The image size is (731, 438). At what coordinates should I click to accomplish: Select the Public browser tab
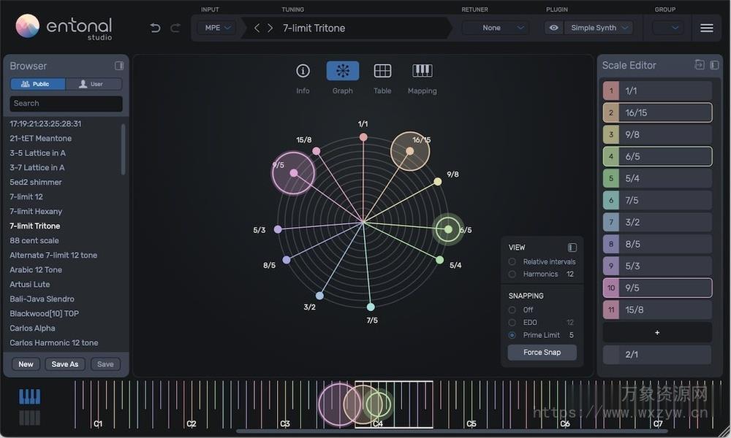pyautogui.click(x=37, y=83)
